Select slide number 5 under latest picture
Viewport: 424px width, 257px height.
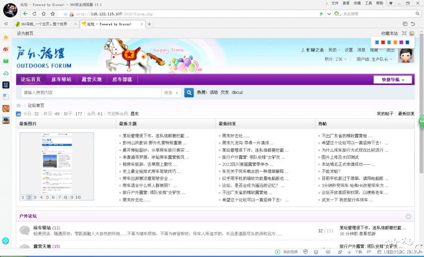47,198
